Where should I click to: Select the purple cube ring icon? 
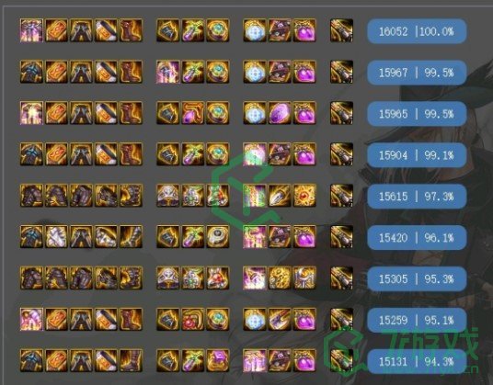point(218,360)
